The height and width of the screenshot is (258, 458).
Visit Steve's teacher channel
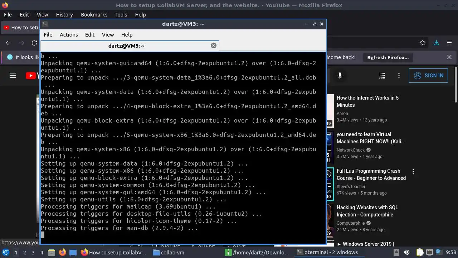[351, 187]
